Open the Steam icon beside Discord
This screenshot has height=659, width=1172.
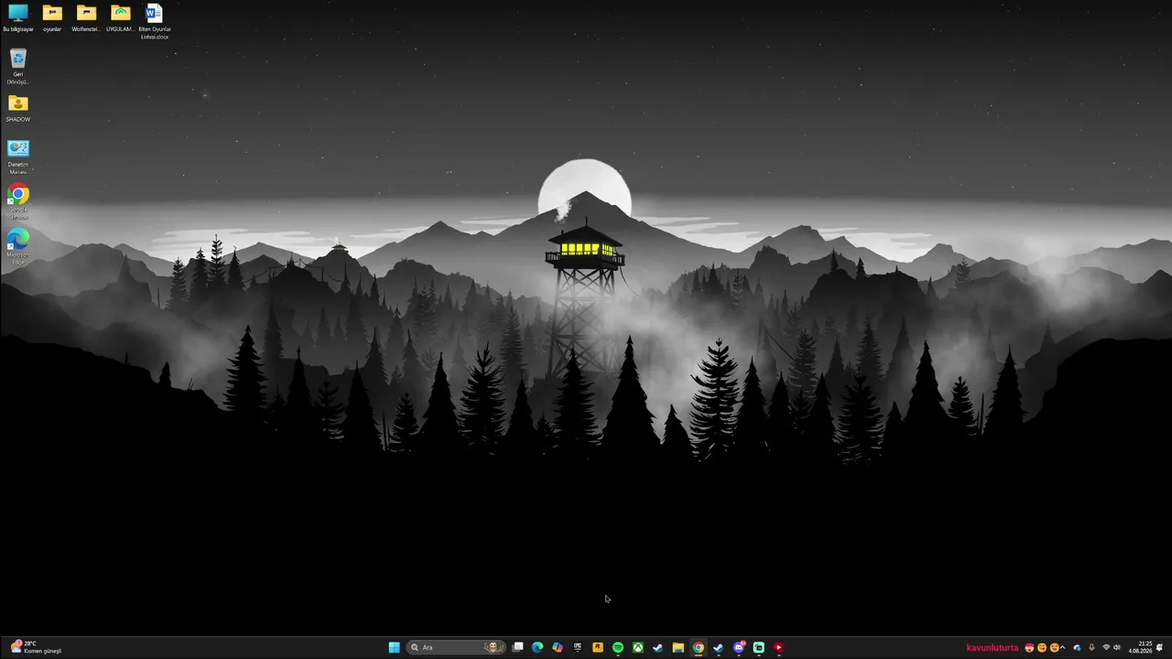point(718,647)
